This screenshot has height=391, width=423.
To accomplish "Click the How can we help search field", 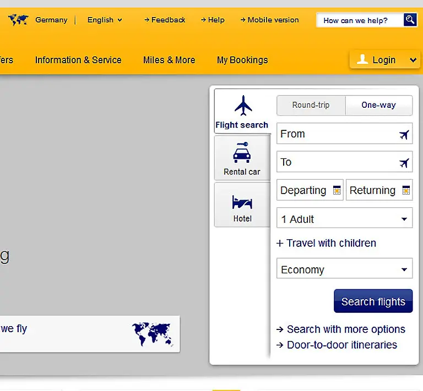I will (360, 20).
